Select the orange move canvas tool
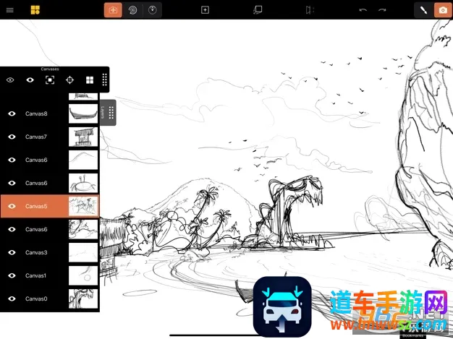The width and height of the screenshot is (453, 339). click(x=113, y=10)
